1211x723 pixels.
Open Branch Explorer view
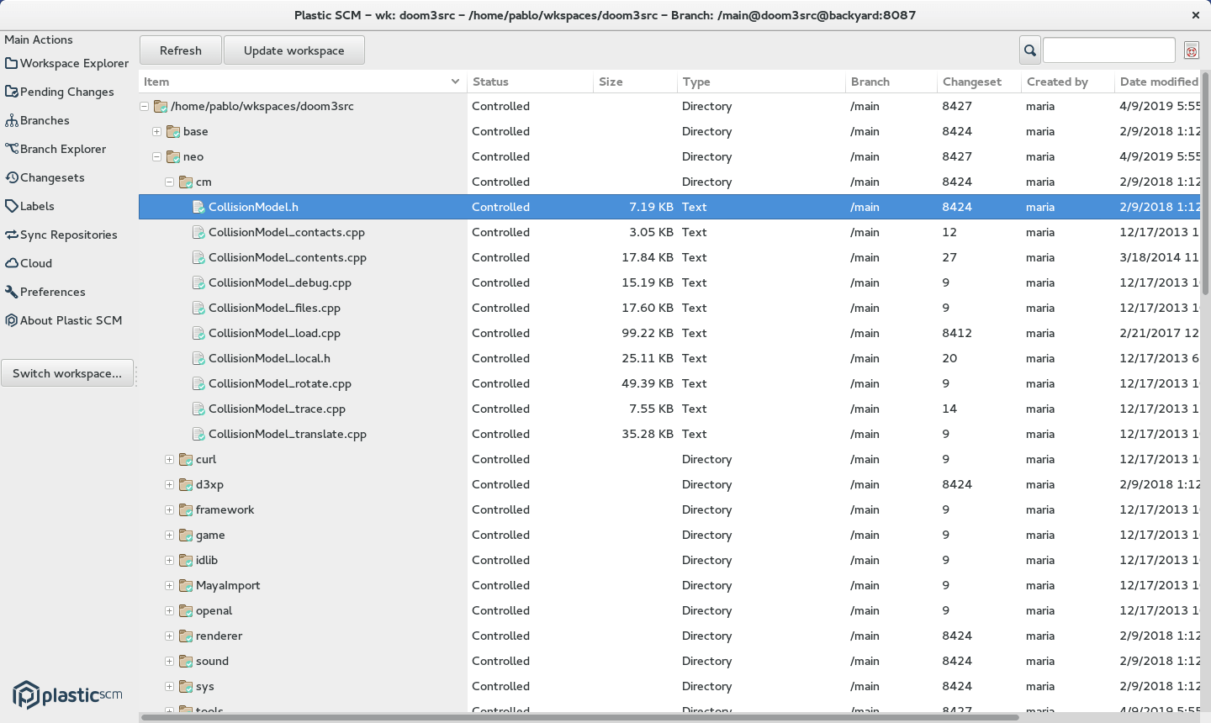pos(56,149)
